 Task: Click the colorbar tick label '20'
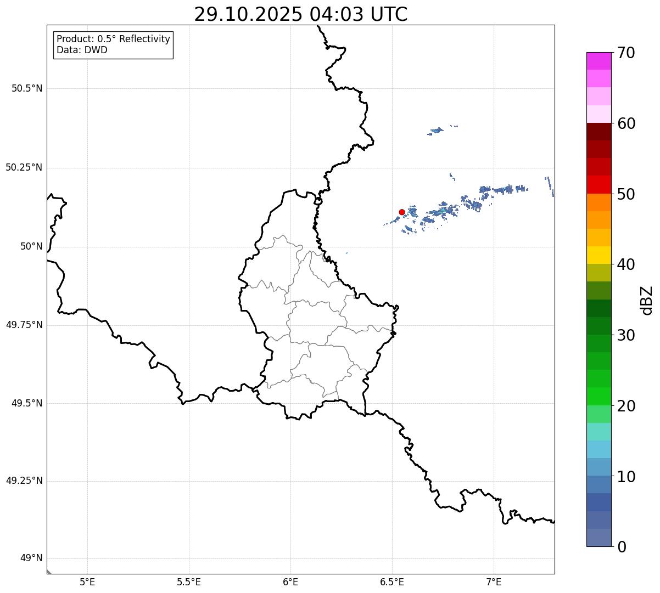click(626, 406)
